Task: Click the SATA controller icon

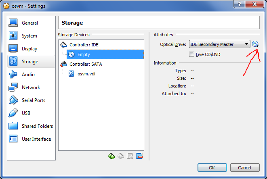Action: click(63, 64)
